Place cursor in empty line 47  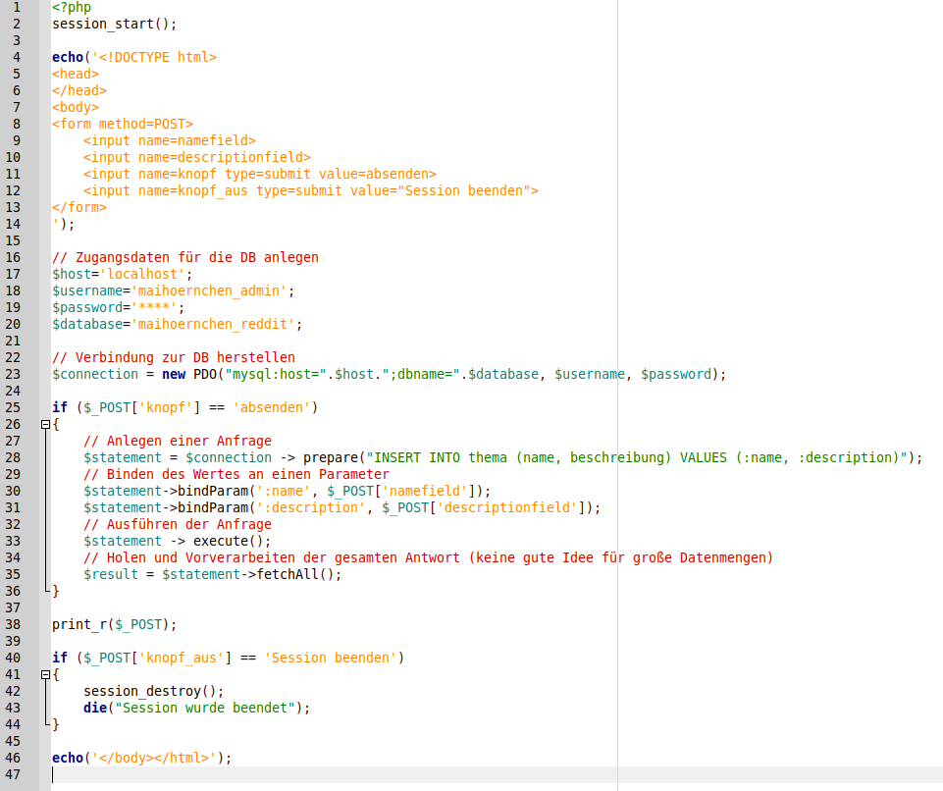tap(294, 774)
